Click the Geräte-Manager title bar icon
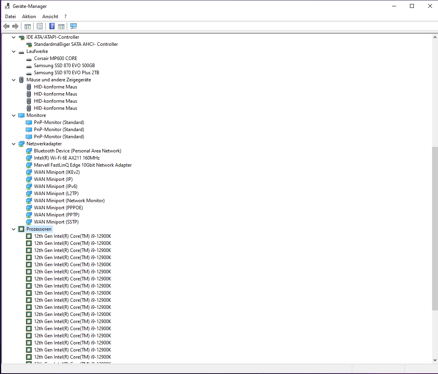Viewport: 438px width, 374px height. click(7, 6)
